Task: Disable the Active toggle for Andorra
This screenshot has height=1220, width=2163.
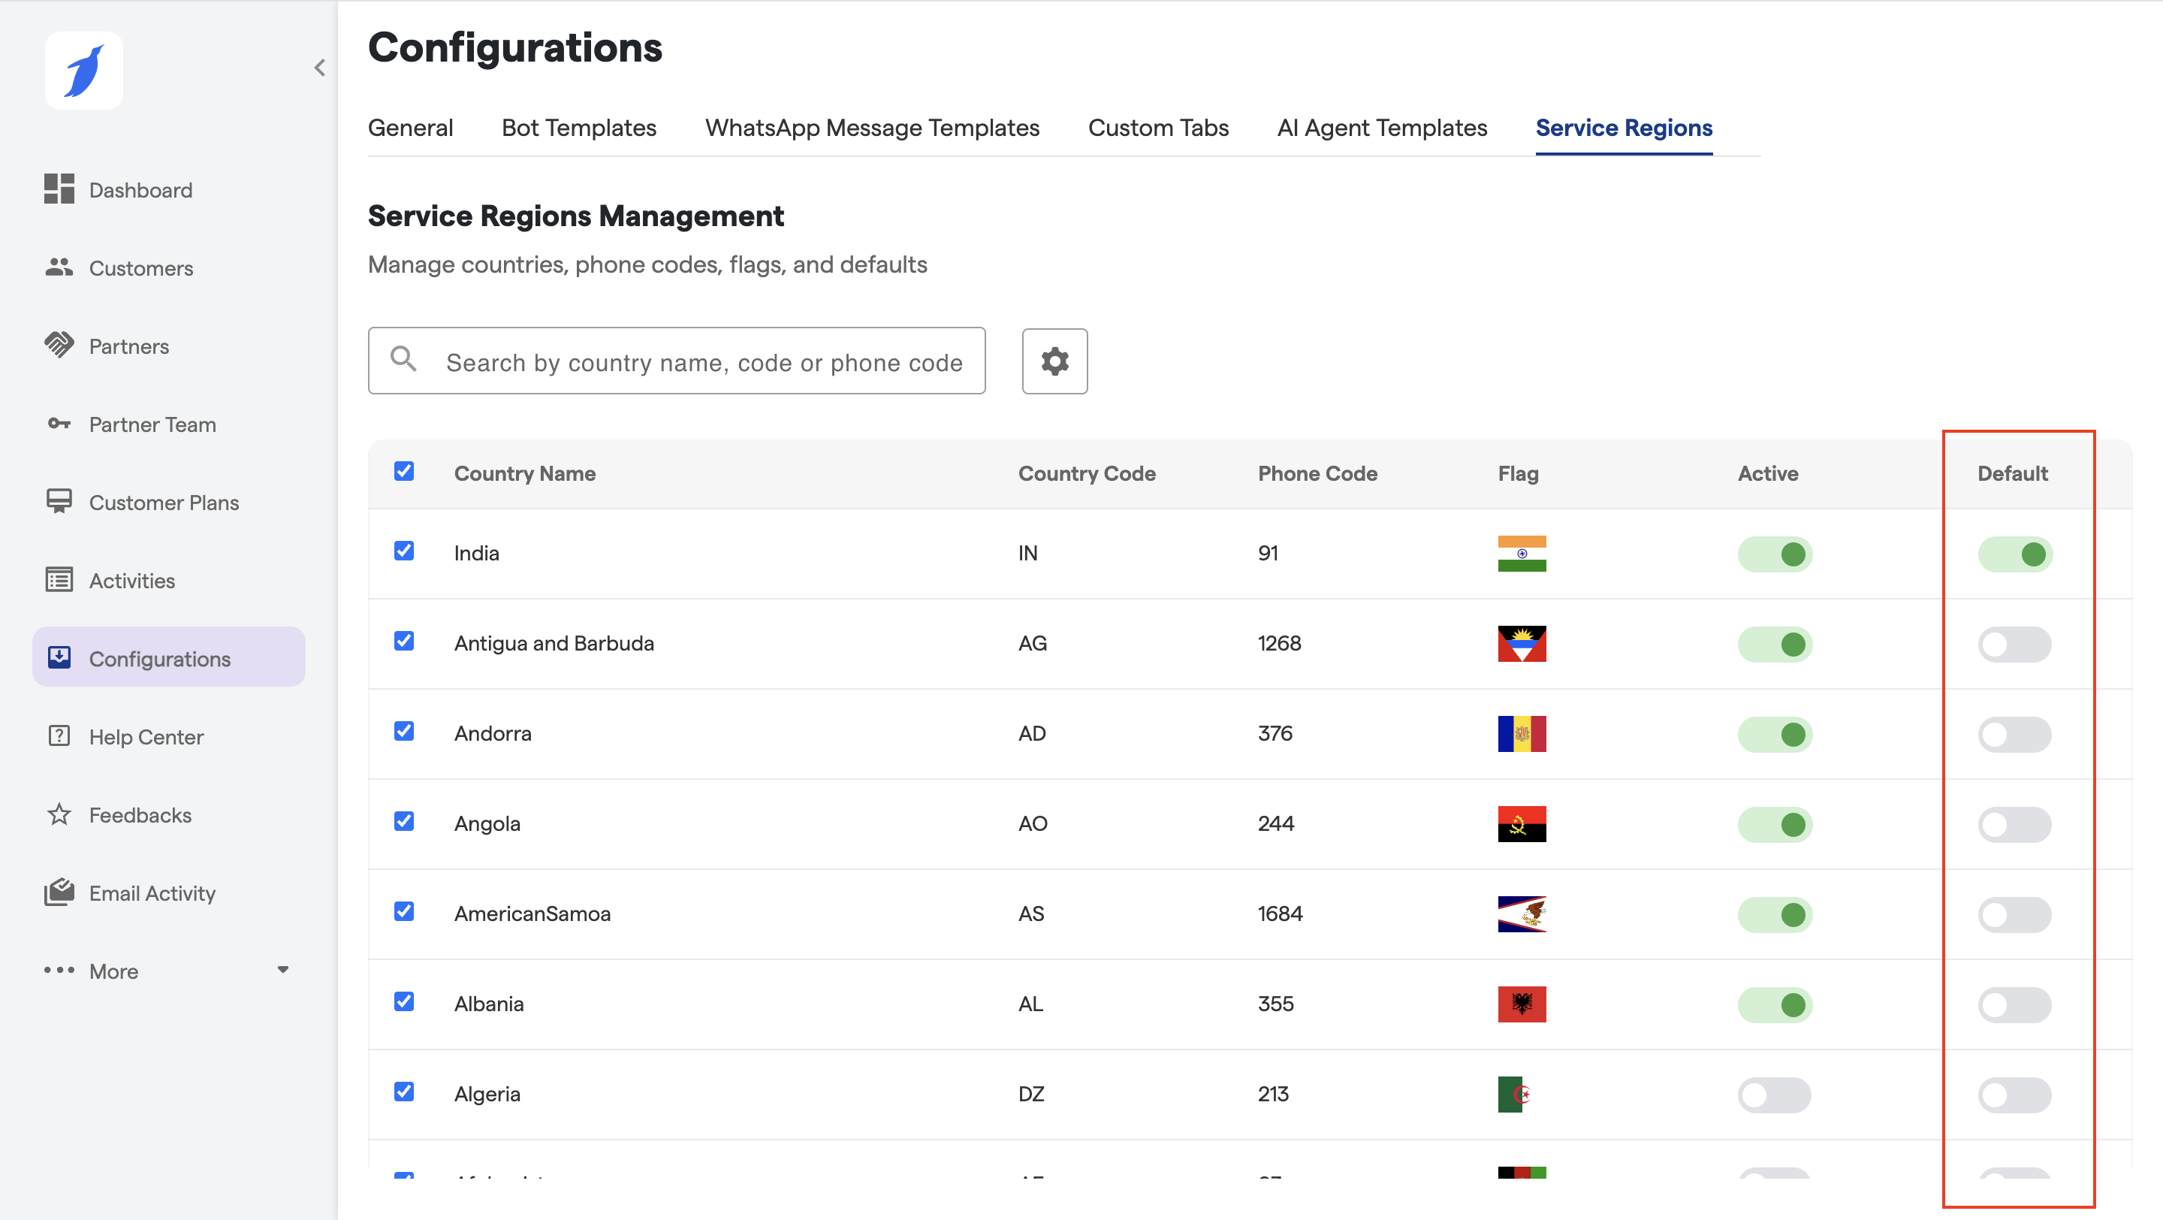Action: pyautogui.click(x=1774, y=735)
